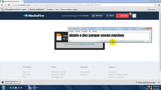The image size is (161, 90).
Task: Open the language dropdown set to inglés
Action: coord(24,9)
